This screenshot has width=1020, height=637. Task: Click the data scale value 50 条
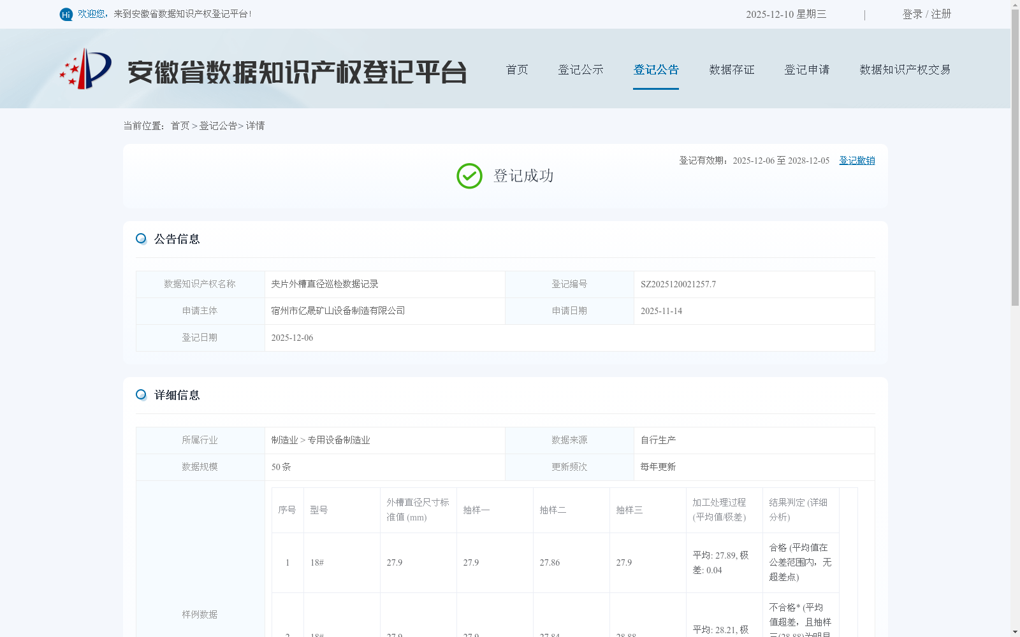(281, 467)
